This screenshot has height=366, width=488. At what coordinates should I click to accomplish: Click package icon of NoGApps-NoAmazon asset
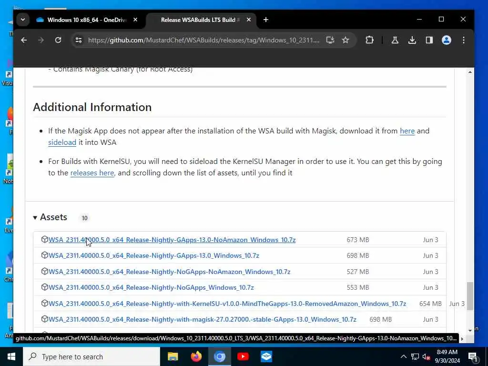(x=44, y=271)
